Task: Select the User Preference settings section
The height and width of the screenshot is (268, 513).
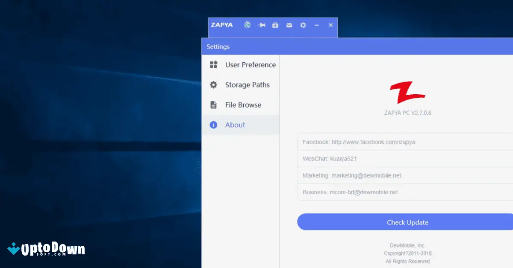Action: tap(251, 64)
